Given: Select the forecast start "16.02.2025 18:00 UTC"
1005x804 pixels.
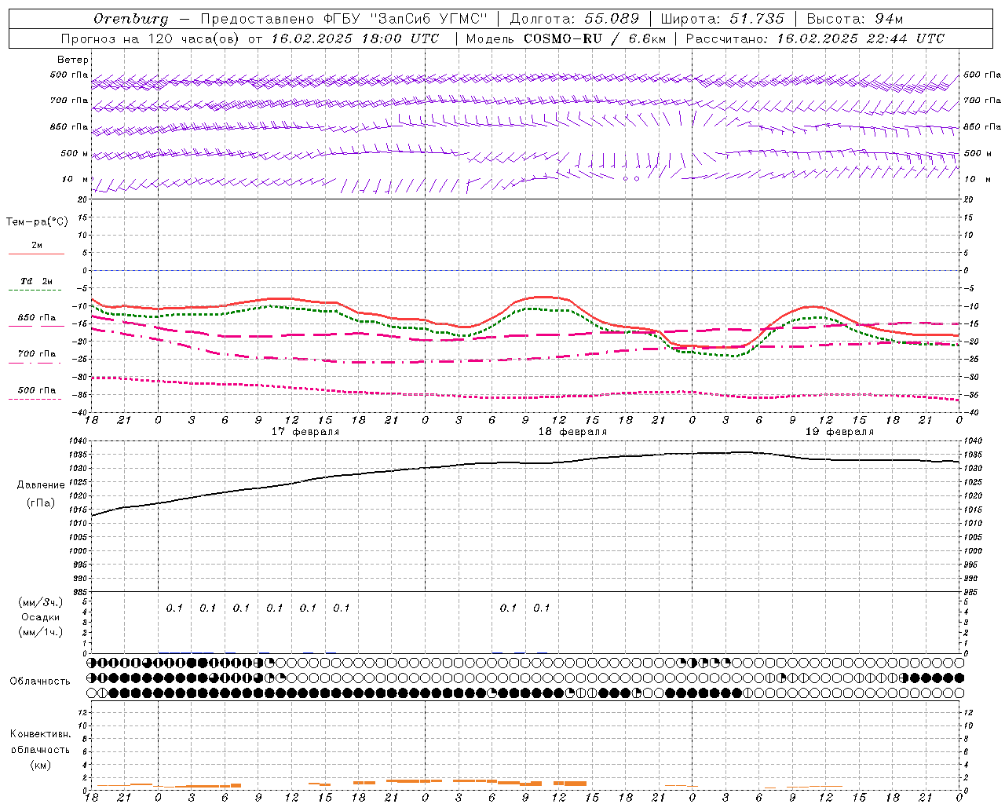Looking at the screenshot, I should click(x=355, y=38).
